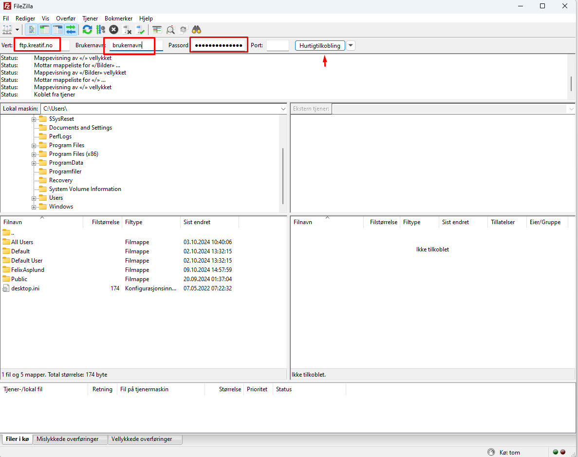Select the FelixAsplund folder

tap(28, 269)
